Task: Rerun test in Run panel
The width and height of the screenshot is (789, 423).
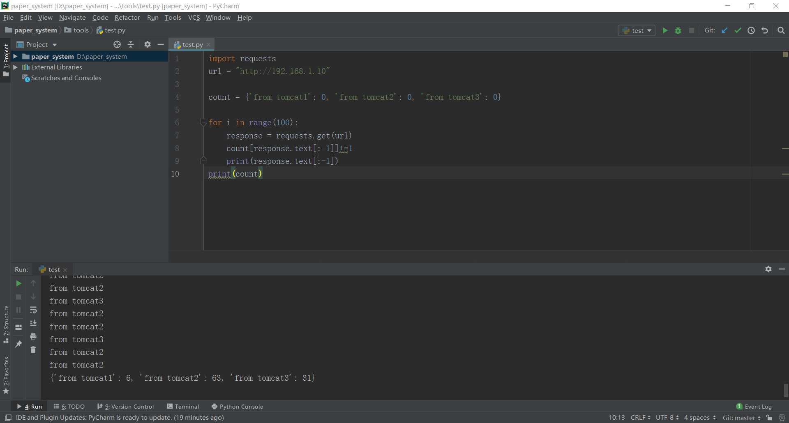Action: (x=18, y=283)
